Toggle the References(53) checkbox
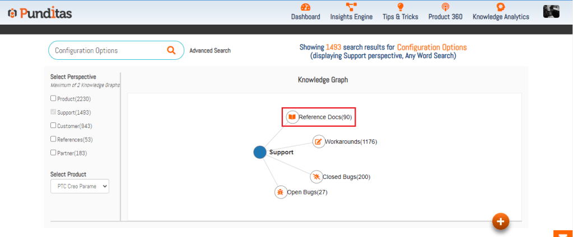The height and width of the screenshot is (237, 573). [53, 139]
